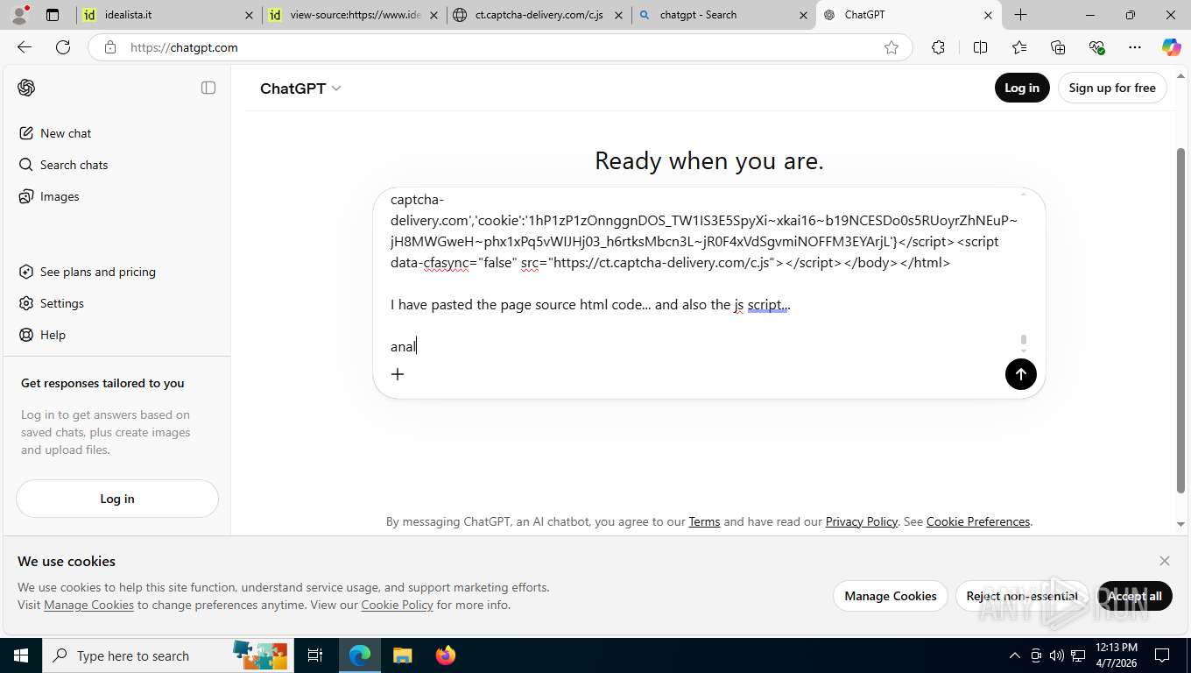Open Browser essentials heart icon

(1096, 47)
